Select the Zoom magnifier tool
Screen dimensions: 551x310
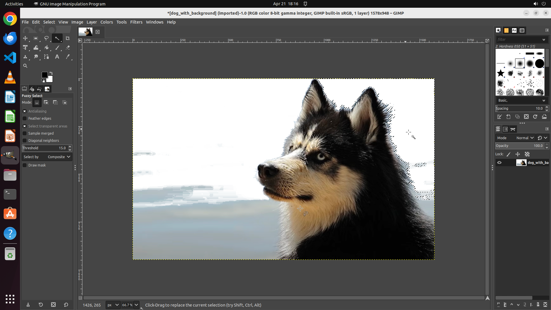pos(25,66)
